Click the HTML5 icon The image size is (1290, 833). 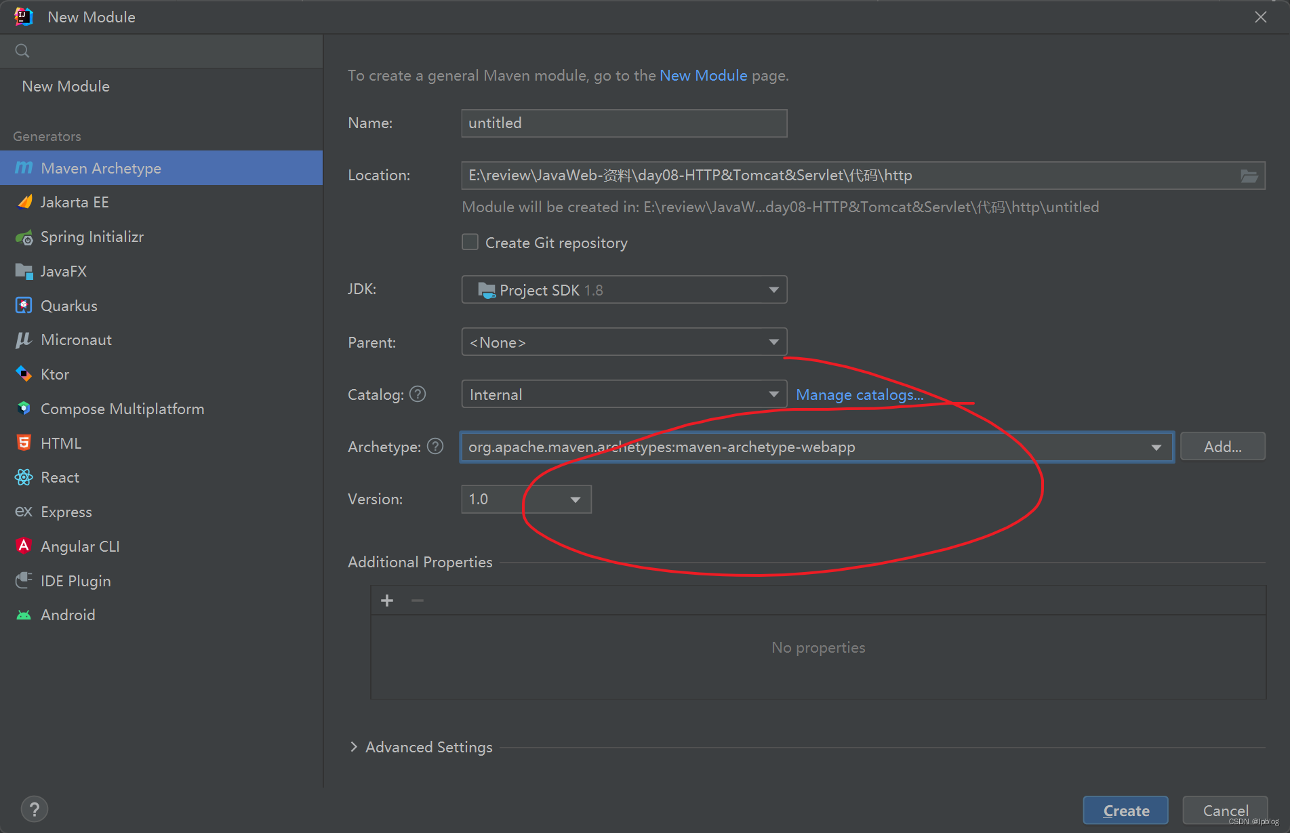(x=24, y=443)
